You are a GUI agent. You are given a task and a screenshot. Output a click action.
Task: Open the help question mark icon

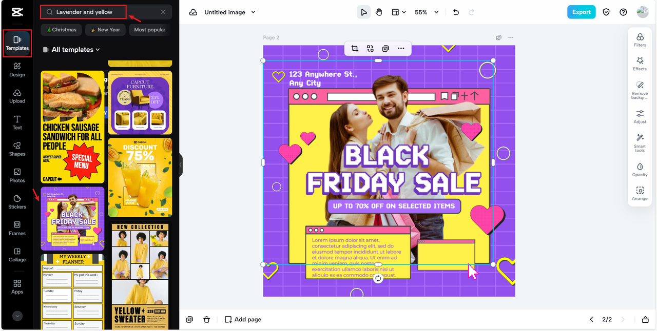coord(623,12)
